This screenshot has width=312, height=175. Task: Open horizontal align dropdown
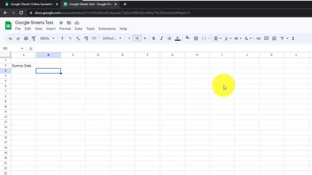click(x=218, y=38)
